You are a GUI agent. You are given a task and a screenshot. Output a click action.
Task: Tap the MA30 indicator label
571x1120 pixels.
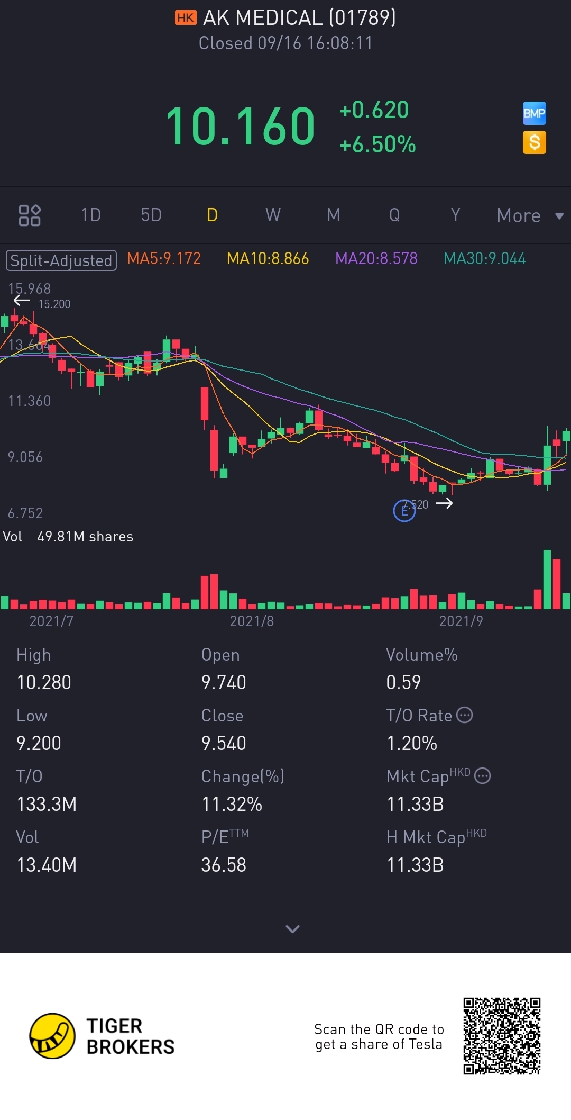[484, 259]
